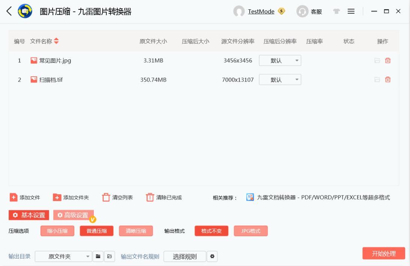Click the 输出目录 label
Screen dimensions: 410x266
tap(20, 256)
